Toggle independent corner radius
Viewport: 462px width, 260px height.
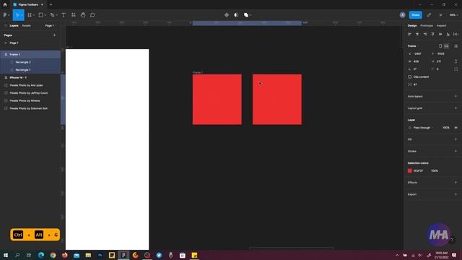coord(456,69)
